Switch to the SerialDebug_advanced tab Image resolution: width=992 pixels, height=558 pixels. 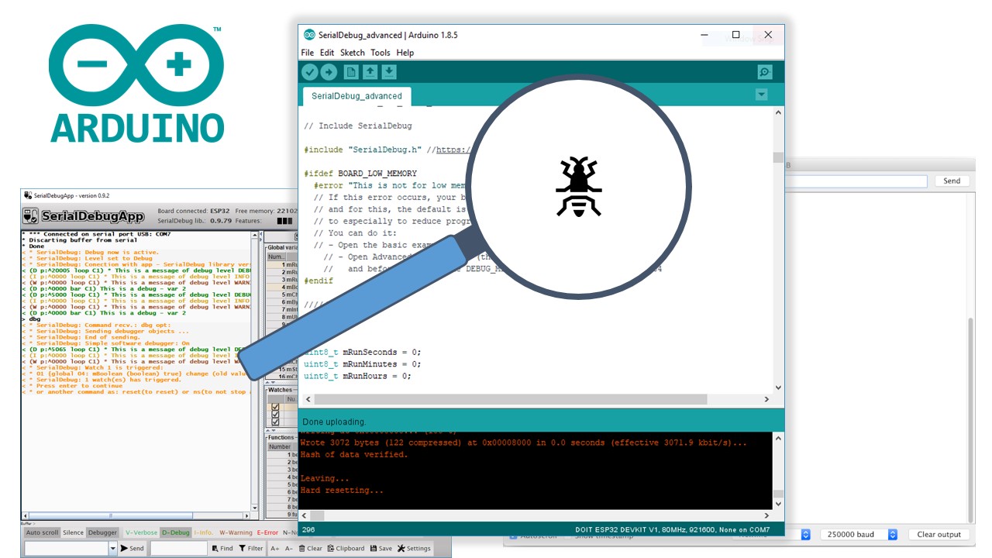pos(356,96)
